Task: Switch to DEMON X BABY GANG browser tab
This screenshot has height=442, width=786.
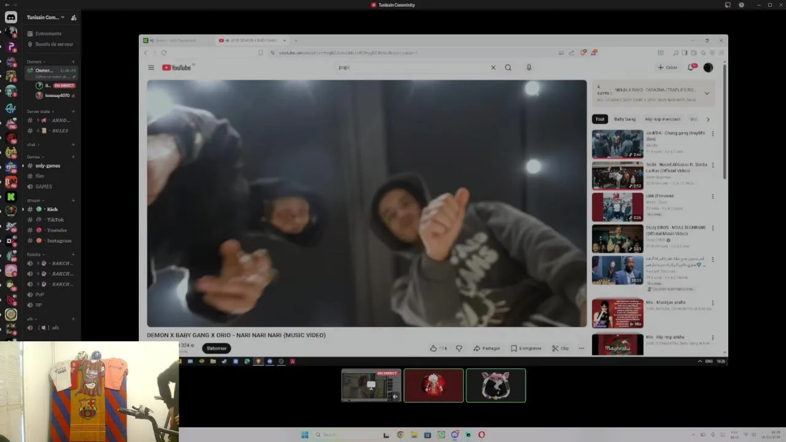Action: pyautogui.click(x=252, y=41)
